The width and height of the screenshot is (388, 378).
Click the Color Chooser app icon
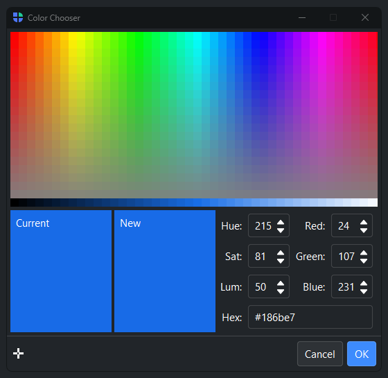point(18,17)
